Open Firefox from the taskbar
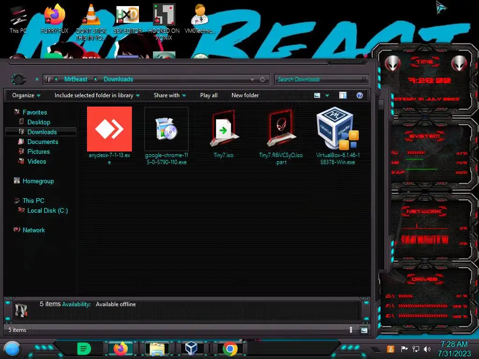The height and width of the screenshot is (359, 479). 121,349
